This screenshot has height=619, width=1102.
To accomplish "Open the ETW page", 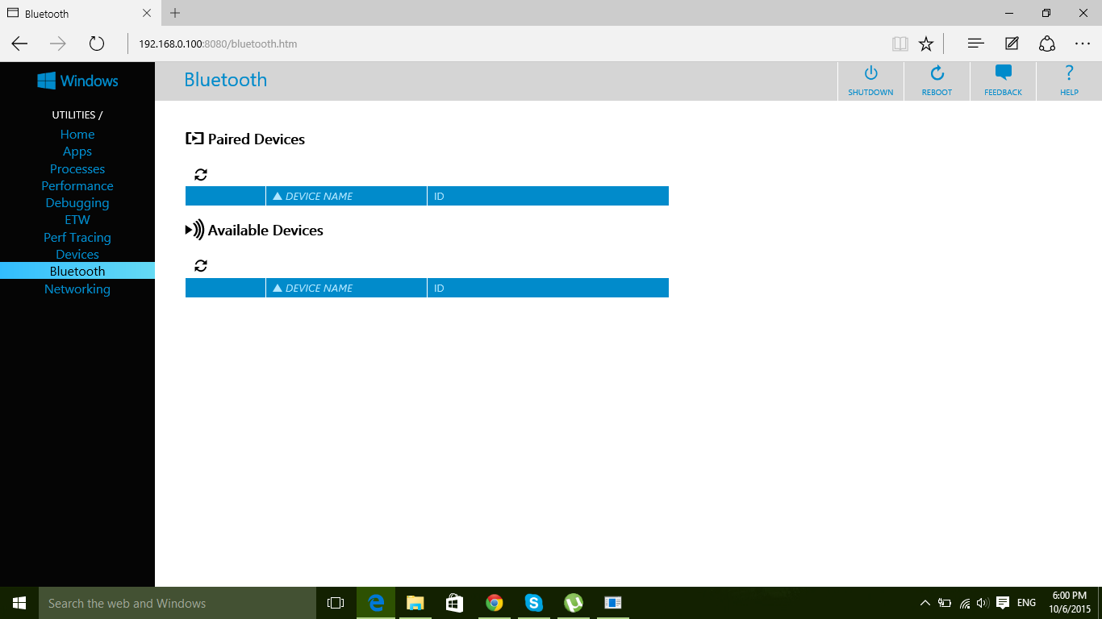I will 77,220.
